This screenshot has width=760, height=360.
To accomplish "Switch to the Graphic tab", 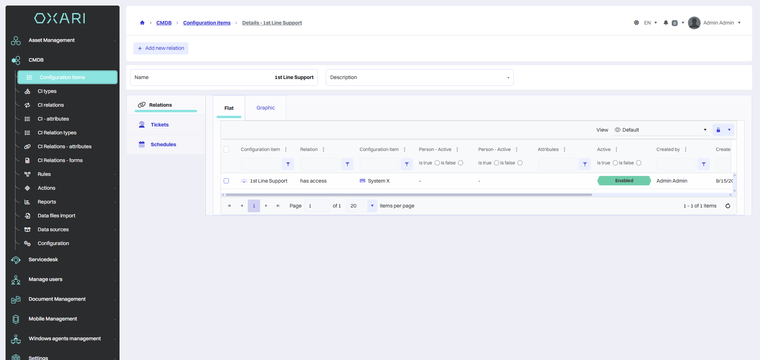I will click(x=266, y=108).
